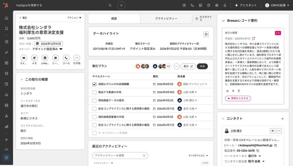Check the 製品デモ動画の共有 milestone

click(94, 92)
